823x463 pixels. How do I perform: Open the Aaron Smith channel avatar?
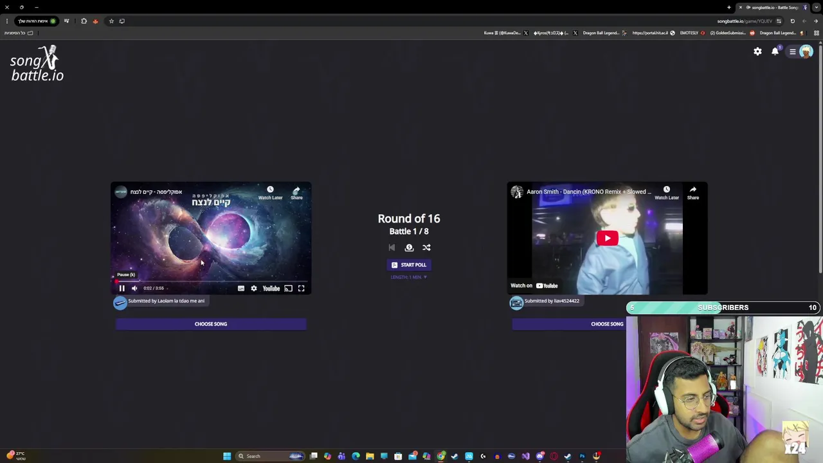(517, 192)
